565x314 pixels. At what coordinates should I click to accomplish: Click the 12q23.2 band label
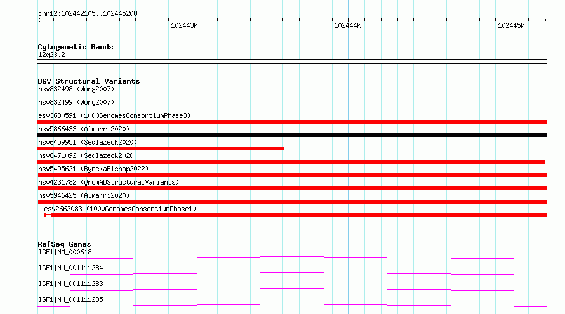point(51,55)
